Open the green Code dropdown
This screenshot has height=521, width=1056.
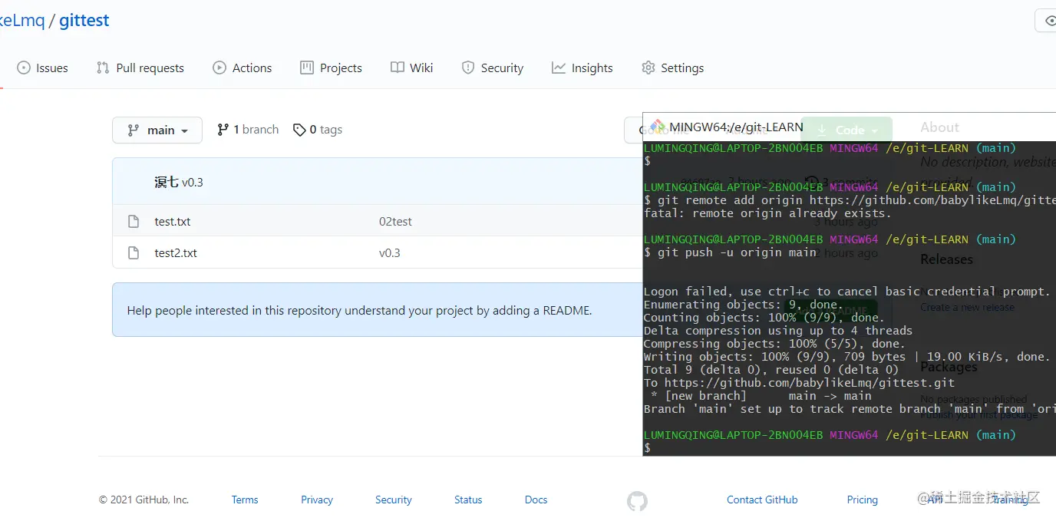[847, 130]
